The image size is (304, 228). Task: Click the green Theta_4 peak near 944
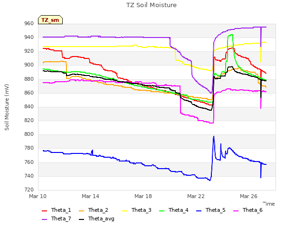point(230,35)
